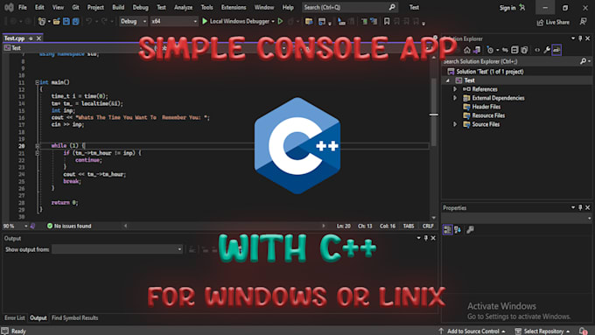Open the Build menu

(x=118, y=7)
